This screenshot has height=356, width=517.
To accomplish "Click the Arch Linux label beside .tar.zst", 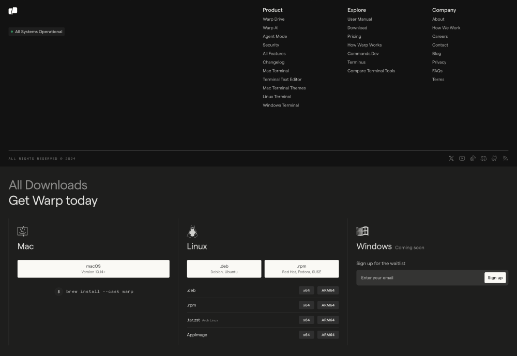I will point(210,320).
